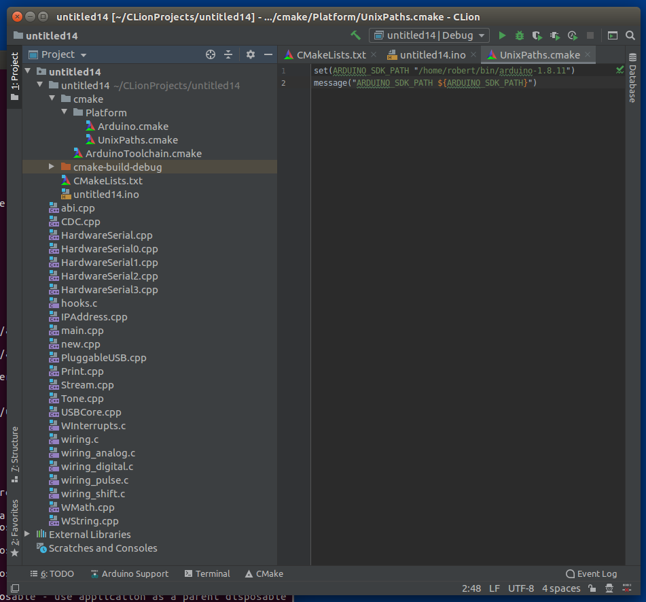The image size is (646, 602).
Task: Select wiring_digital.c file
Action: coord(97,467)
